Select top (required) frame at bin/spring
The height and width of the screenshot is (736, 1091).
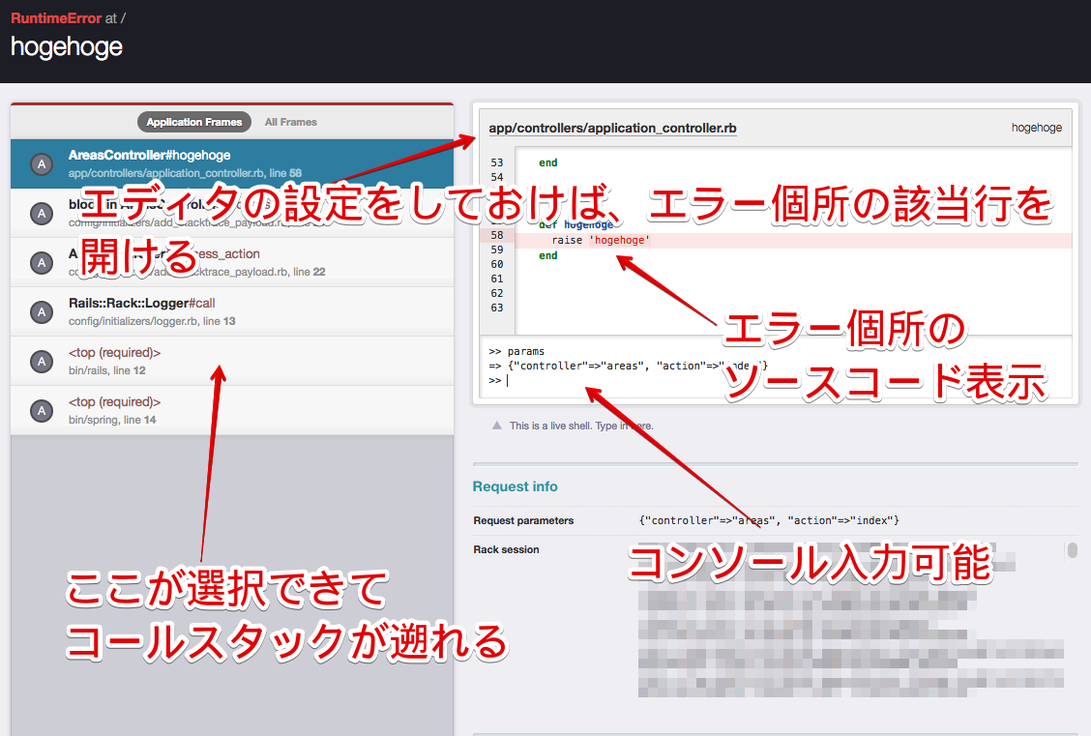pyautogui.click(x=232, y=410)
